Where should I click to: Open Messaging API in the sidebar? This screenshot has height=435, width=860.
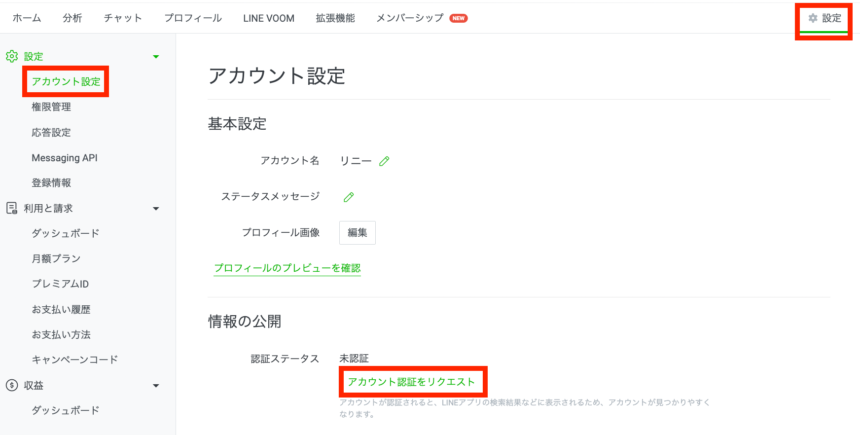(x=65, y=158)
